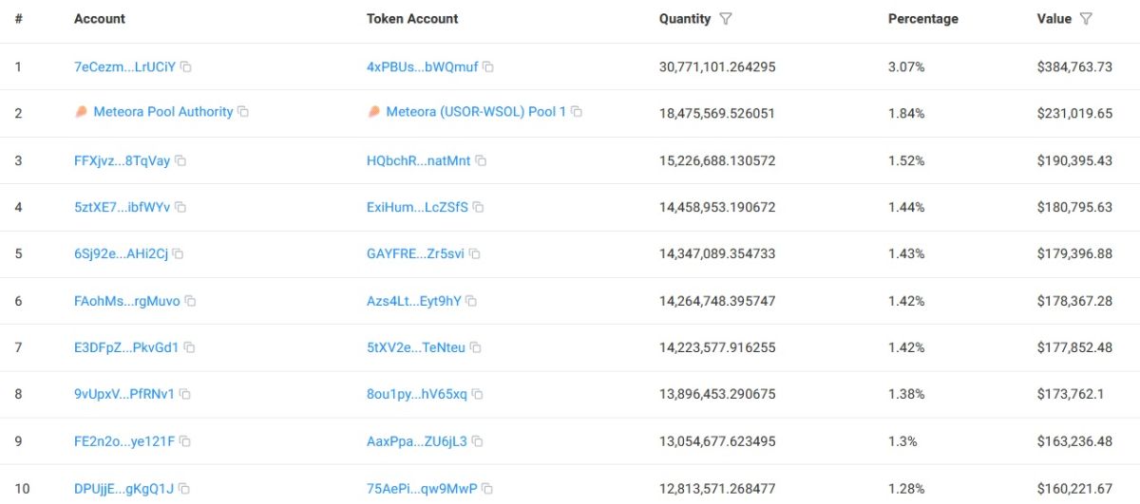Viewport: 1140px width, 504px height.
Task: Select quantity 18,475,569.526051
Action: tap(717, 113)
